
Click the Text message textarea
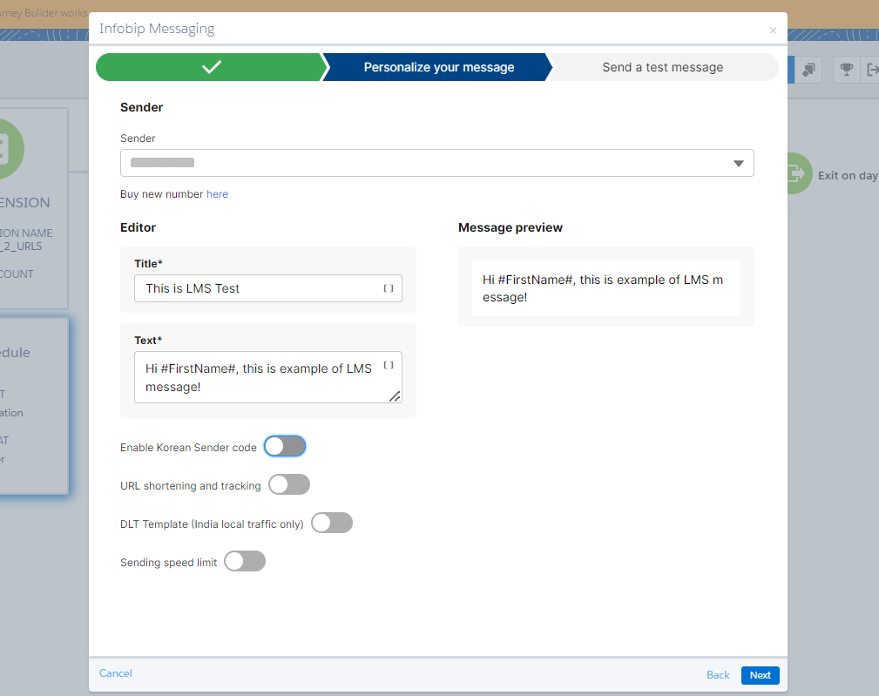click(268, 377)
